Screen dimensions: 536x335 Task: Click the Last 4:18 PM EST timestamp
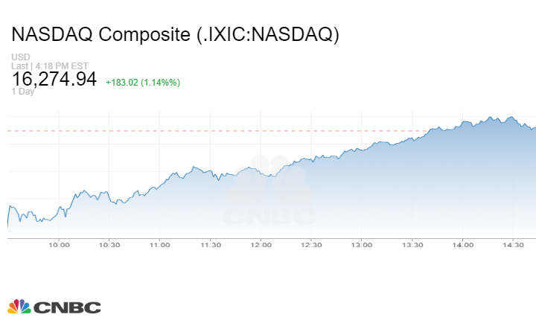[x=50, y=66]
